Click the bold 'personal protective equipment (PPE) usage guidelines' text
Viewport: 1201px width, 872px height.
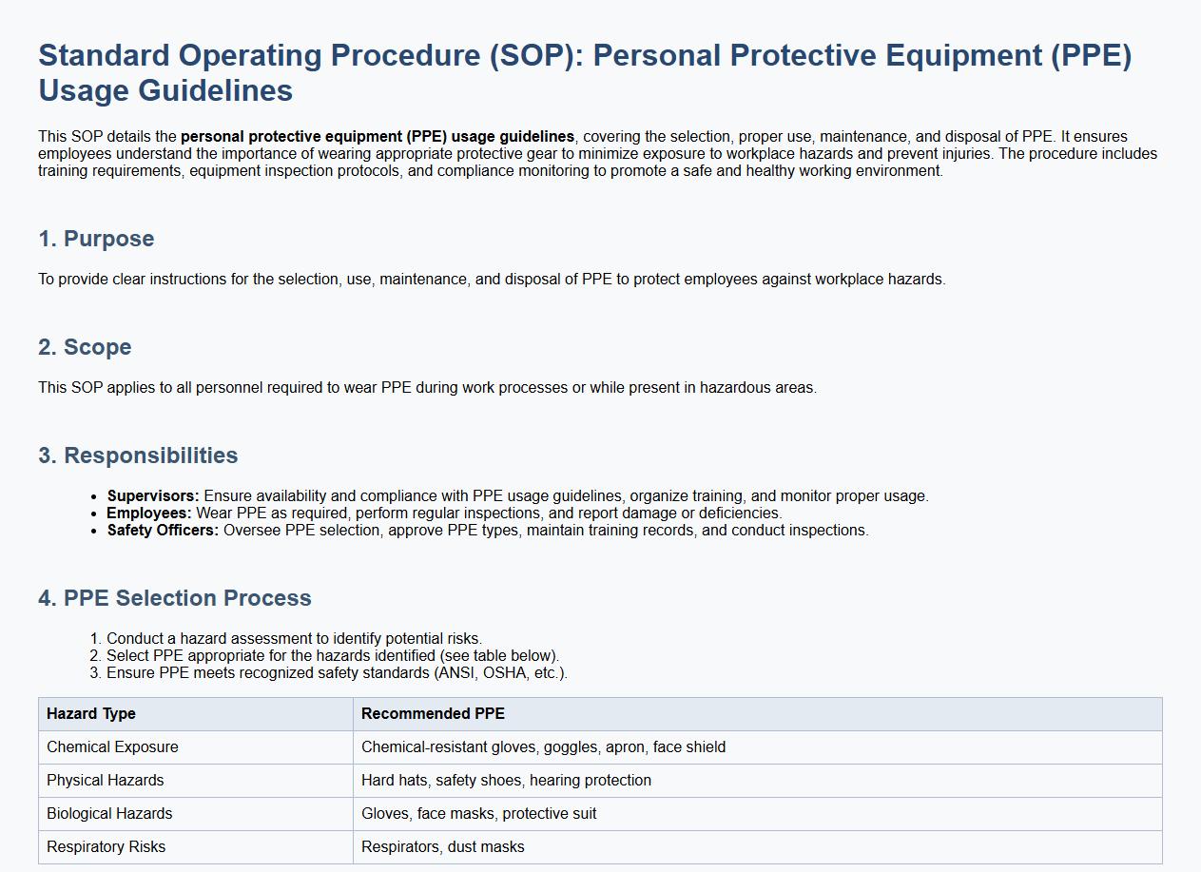(x=378, y=137)
